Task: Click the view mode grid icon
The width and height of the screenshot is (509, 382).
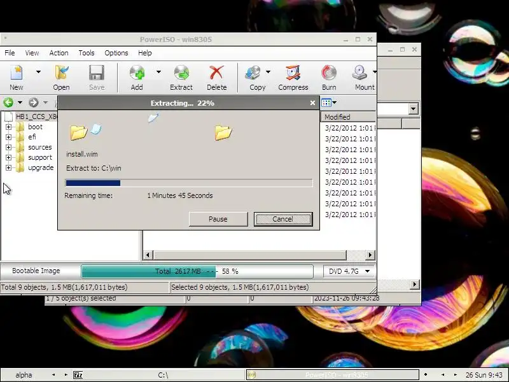Action: (x=326, y=103)
